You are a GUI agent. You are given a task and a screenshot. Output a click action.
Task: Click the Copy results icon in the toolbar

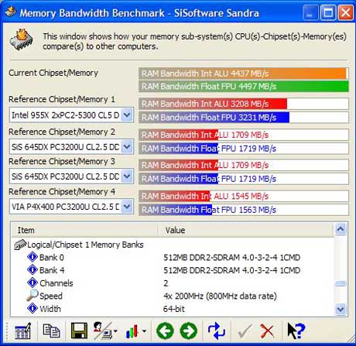(x=51, y=331)
